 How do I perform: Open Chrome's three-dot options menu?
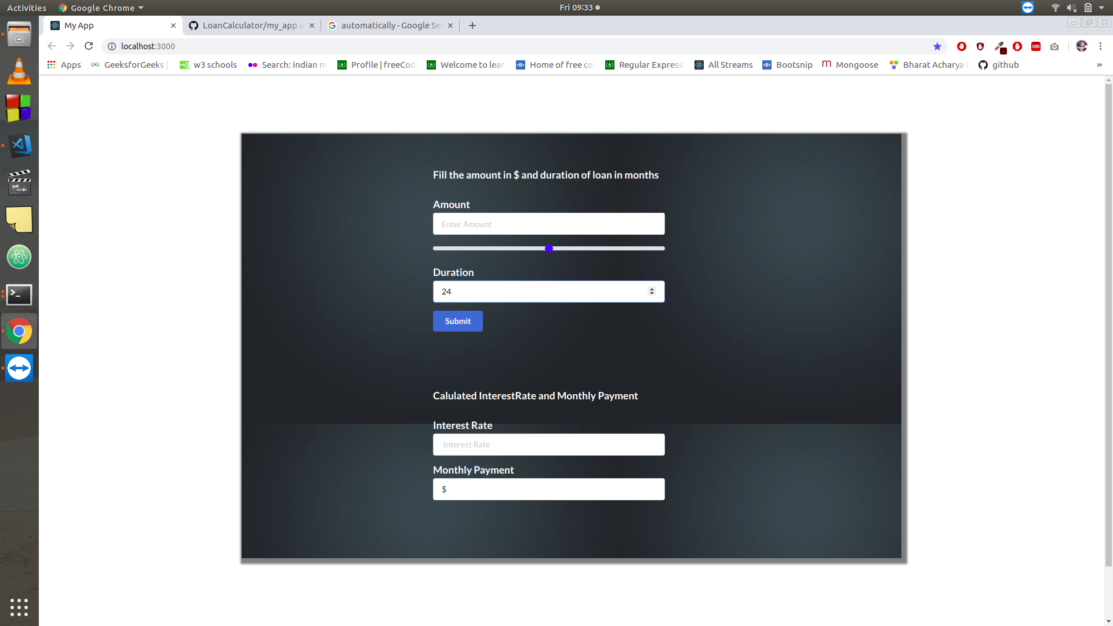(1100, 46)
